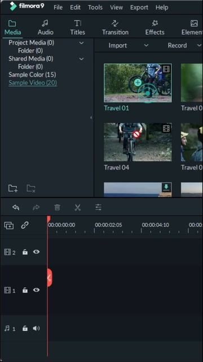203x362 pixels.
Task: Open the File menu
Action: point(58,7)
